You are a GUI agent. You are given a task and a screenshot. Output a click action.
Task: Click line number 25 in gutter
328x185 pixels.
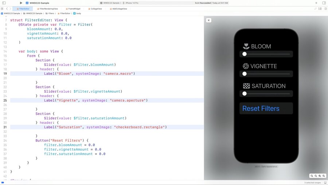5,101
